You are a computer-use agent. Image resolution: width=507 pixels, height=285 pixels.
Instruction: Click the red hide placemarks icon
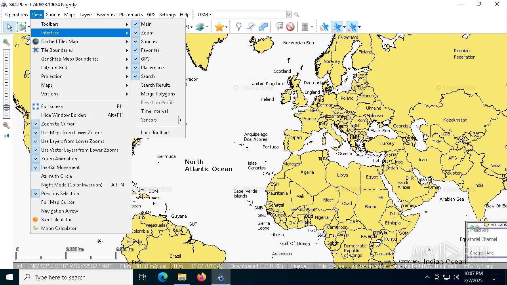290,27
